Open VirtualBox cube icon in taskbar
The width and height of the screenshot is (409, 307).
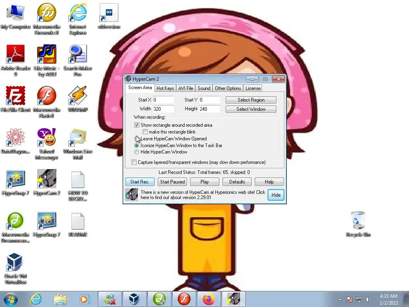click(x=134, y=299)
